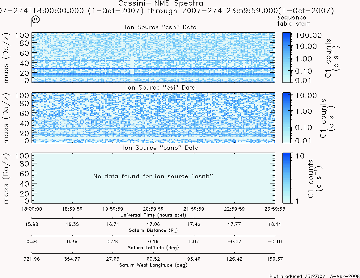Click the 'Ion Source "osi" Data' heading
This screenshot has height=278, width=360.
161,87
